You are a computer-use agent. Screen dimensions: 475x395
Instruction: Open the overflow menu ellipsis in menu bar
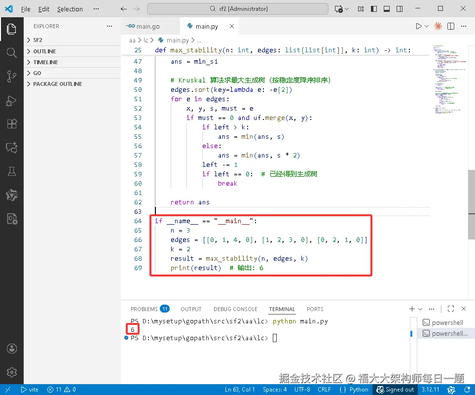point(96,9)
